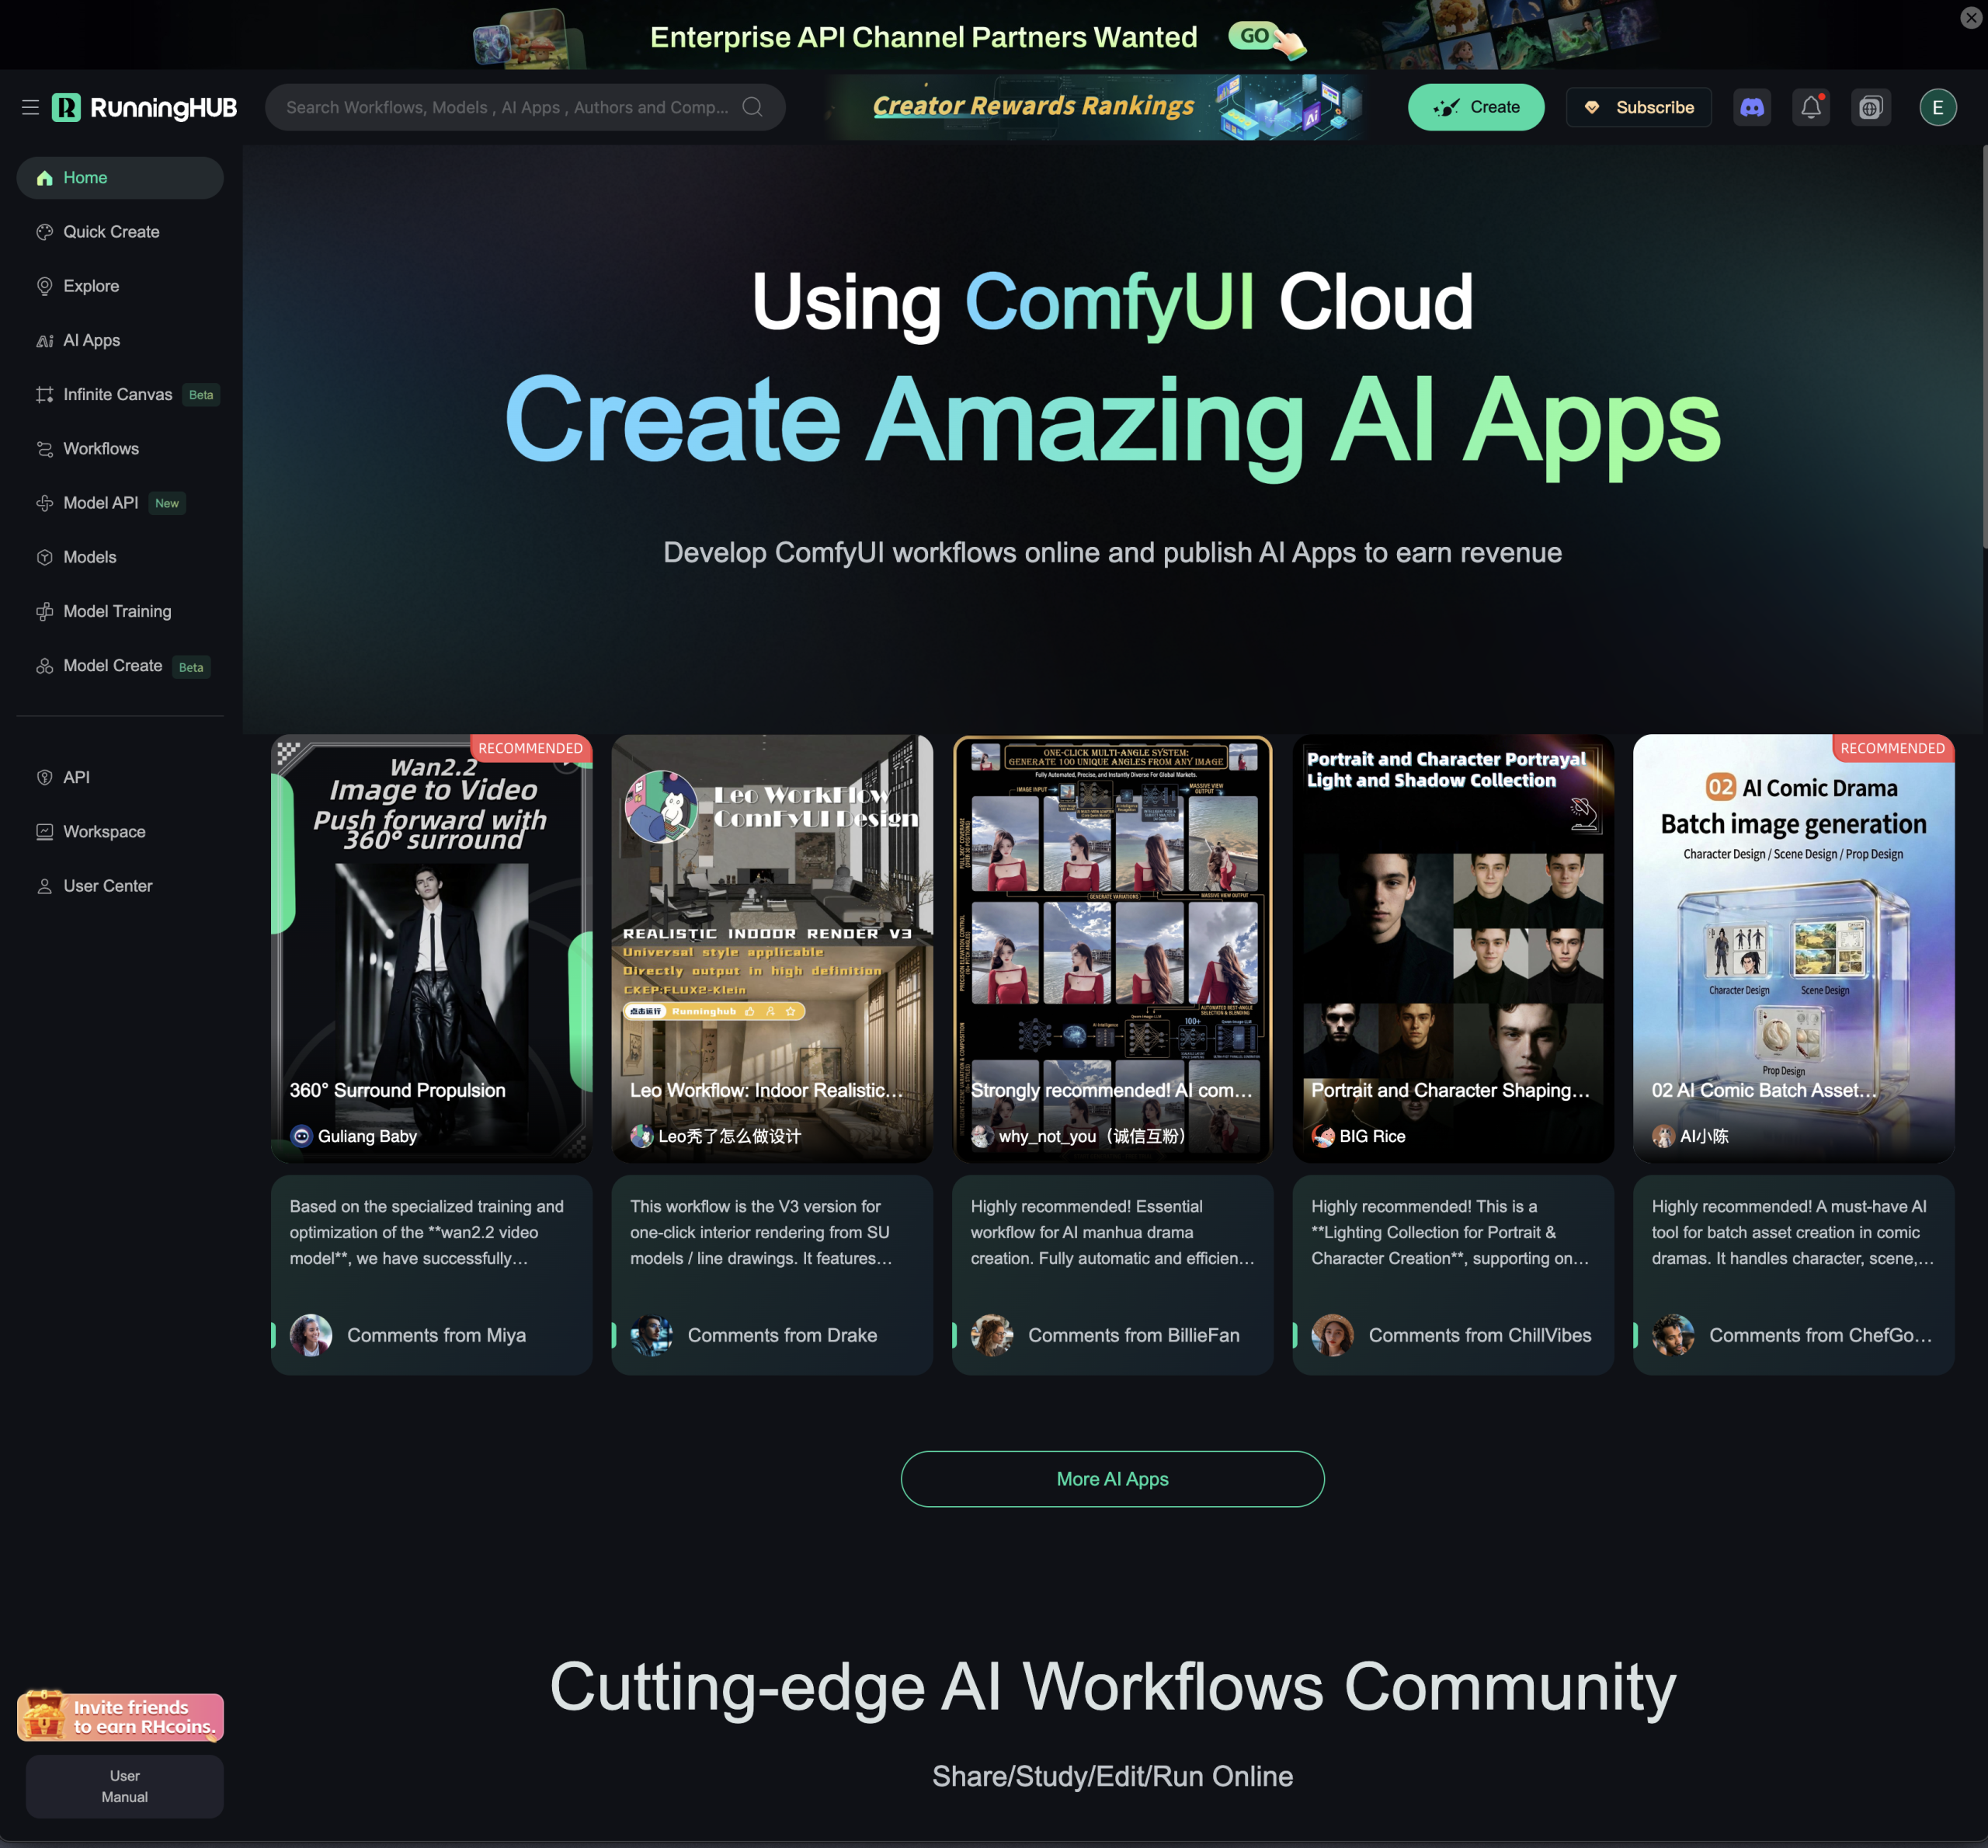Open Workflows in sidebar
1988x1848 pixels.
(x=120, y=449)
